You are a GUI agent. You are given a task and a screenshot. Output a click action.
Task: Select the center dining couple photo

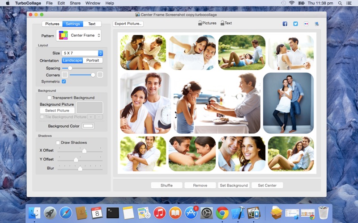point(217,103)
